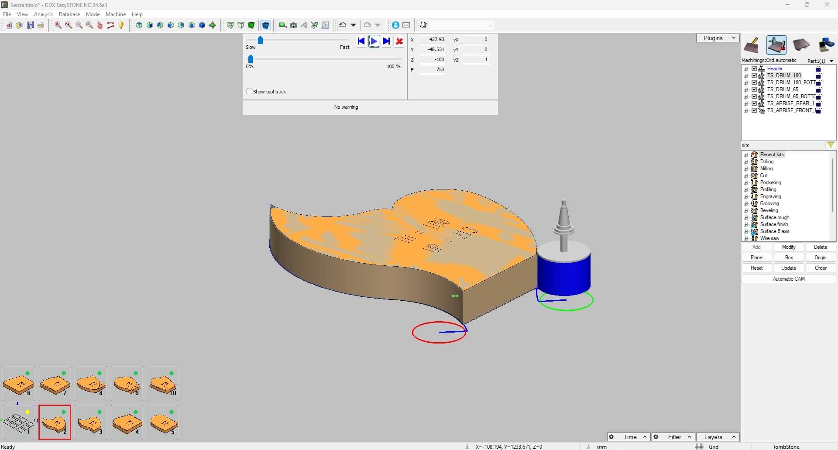Open the Machine menu
The height and width of the screenshot is (450, 838).
116,14
